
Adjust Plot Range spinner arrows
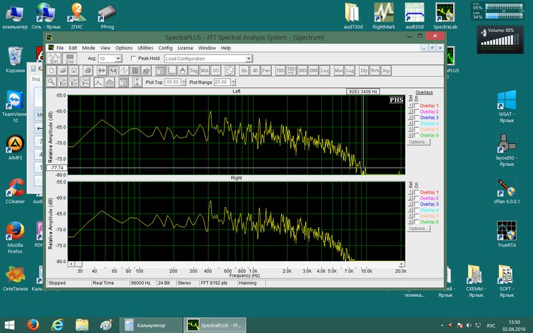click(234, 82)
